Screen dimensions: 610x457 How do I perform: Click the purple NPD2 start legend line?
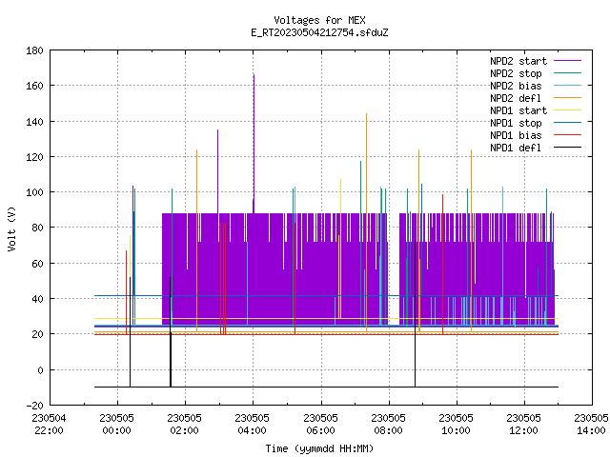tap(567, 61)
